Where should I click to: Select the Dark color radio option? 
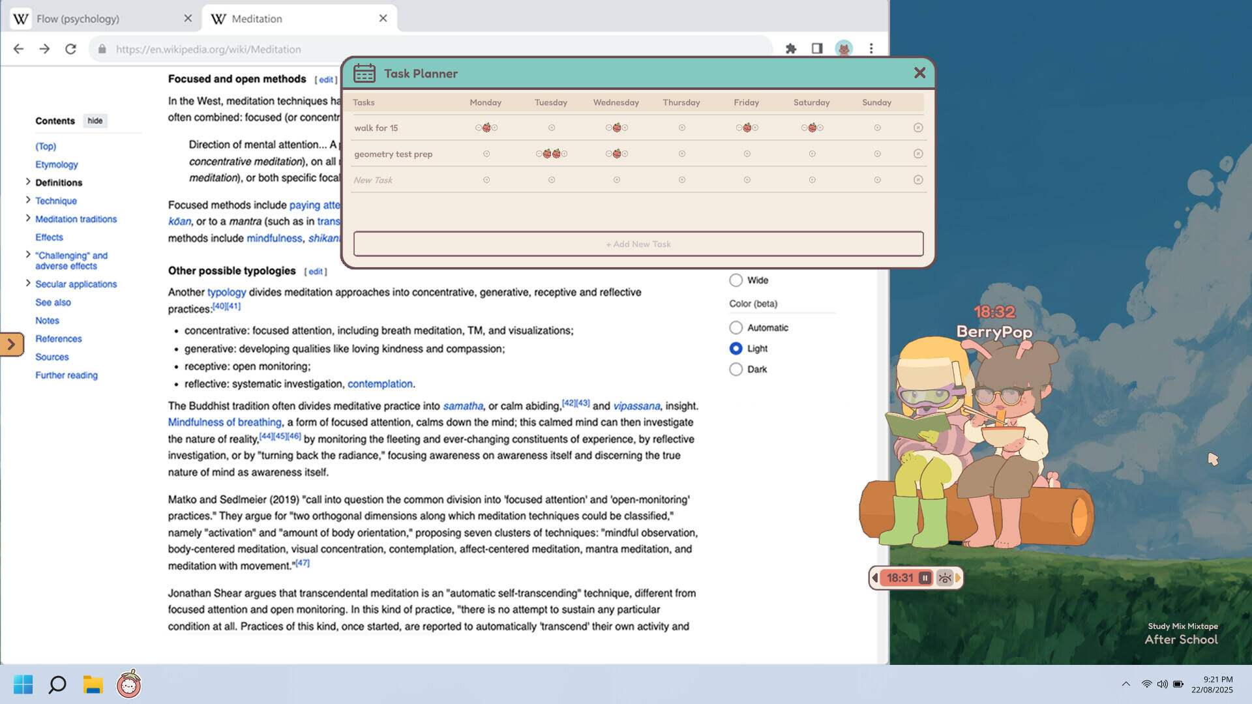click(736, 370)
